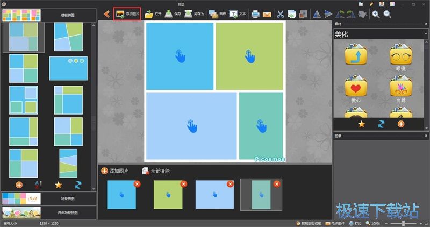Remove the teal thumbnail with its red X
Screen dimensions: 430x227
point(277,183)
